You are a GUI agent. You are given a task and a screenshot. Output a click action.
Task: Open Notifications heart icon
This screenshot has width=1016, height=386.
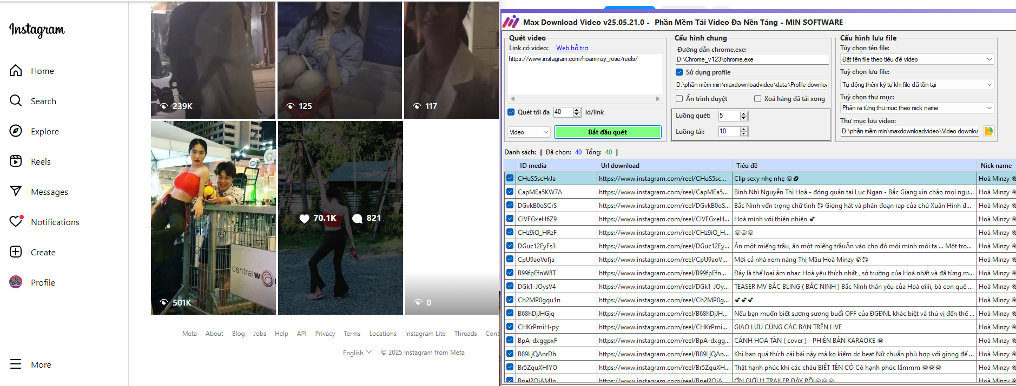[x=16, y=222]
